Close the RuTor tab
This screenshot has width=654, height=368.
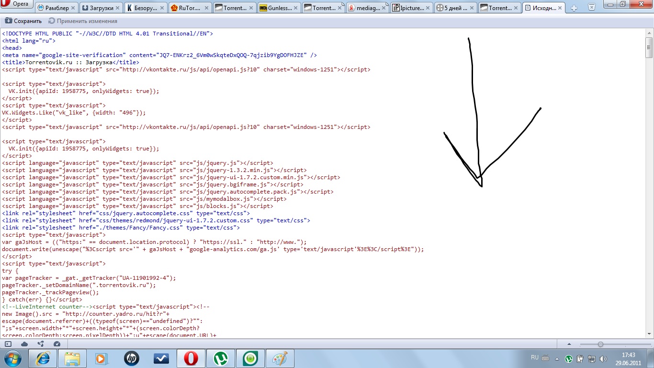[x=206, y=8]
